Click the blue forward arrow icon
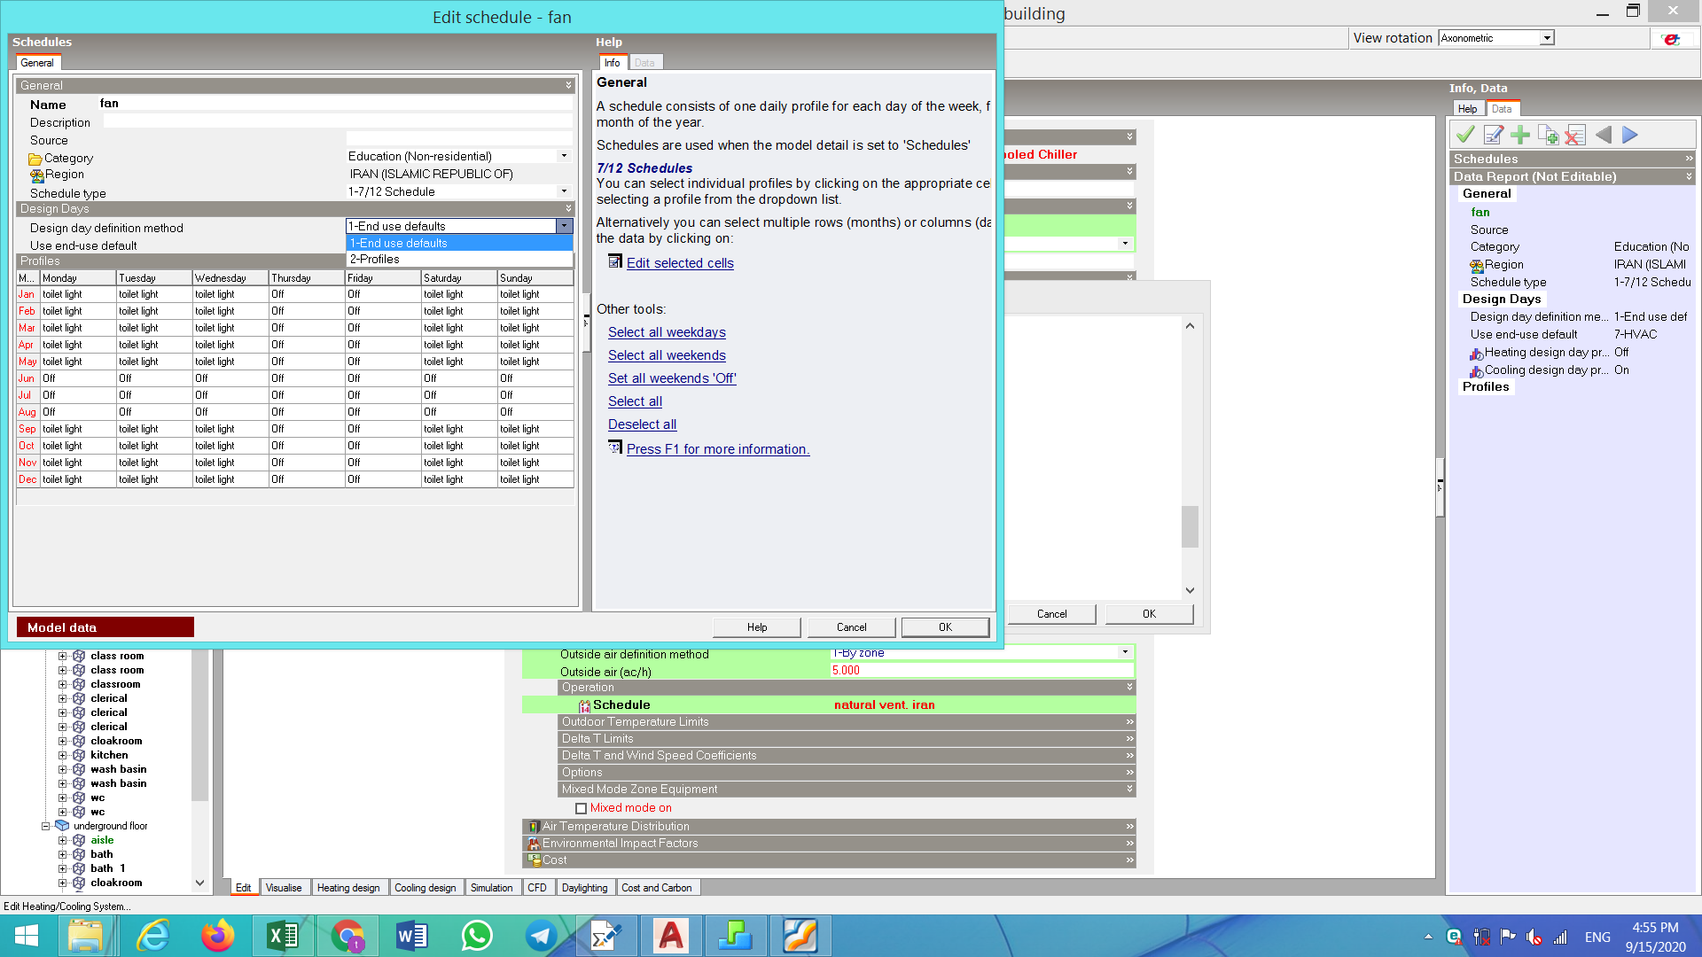Viewport: 1702px width, 957px height. 1630,135
